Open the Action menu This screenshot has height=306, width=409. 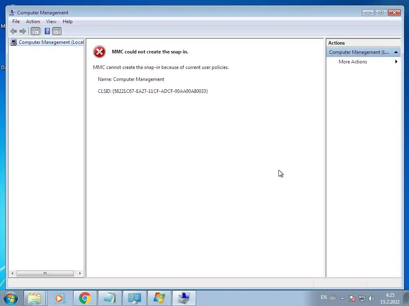coord(33,22)
